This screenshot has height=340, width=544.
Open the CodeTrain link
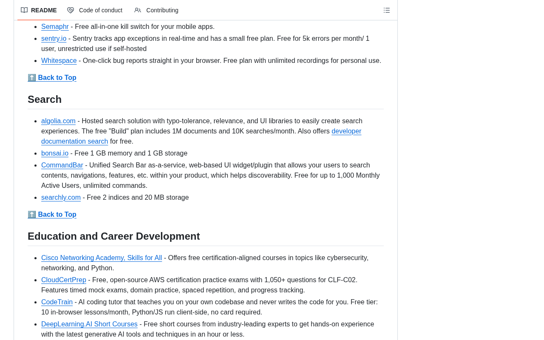[57, 302]
